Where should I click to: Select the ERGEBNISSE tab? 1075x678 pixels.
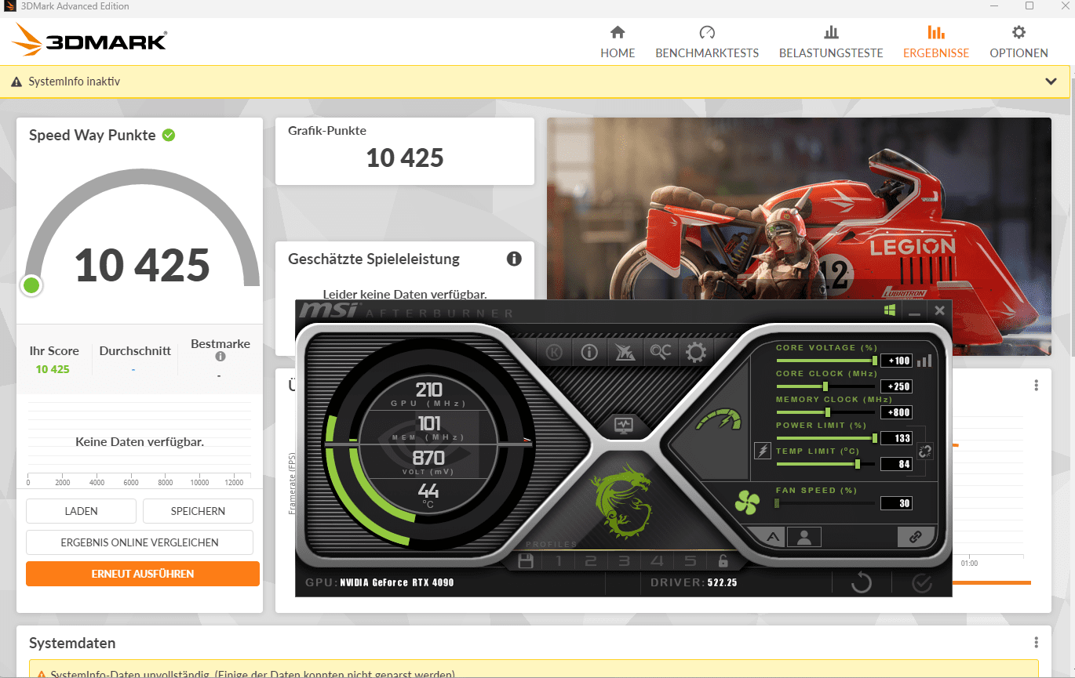[936, 43]
